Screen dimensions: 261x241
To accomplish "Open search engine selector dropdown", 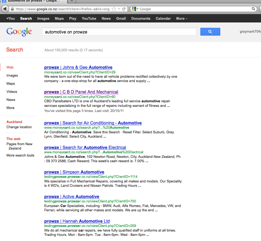I will (x=135, y=9).
